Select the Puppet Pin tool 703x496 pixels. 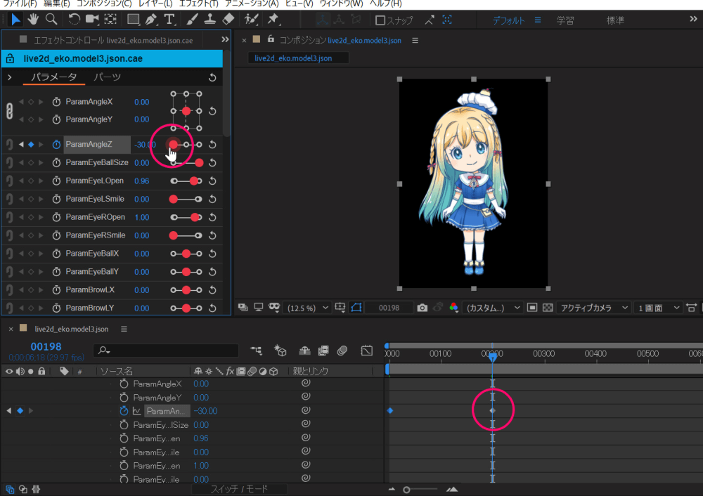pyautogui.click(x=273, y=19)
